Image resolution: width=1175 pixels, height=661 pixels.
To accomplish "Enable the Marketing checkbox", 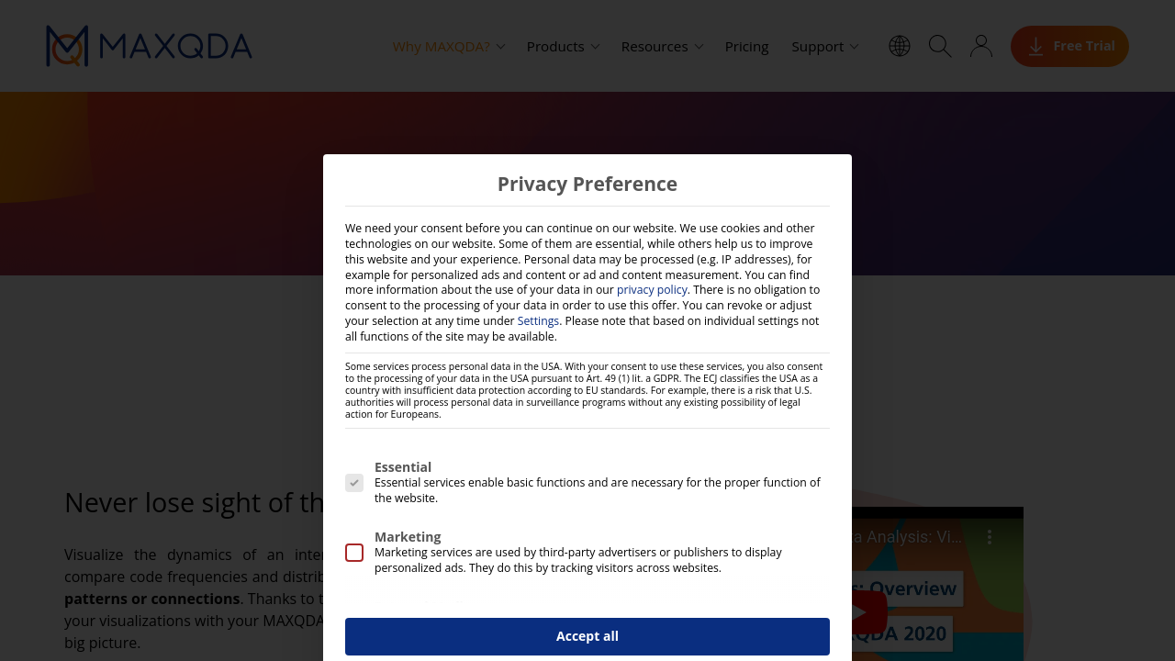I will [x=354, y=553].
